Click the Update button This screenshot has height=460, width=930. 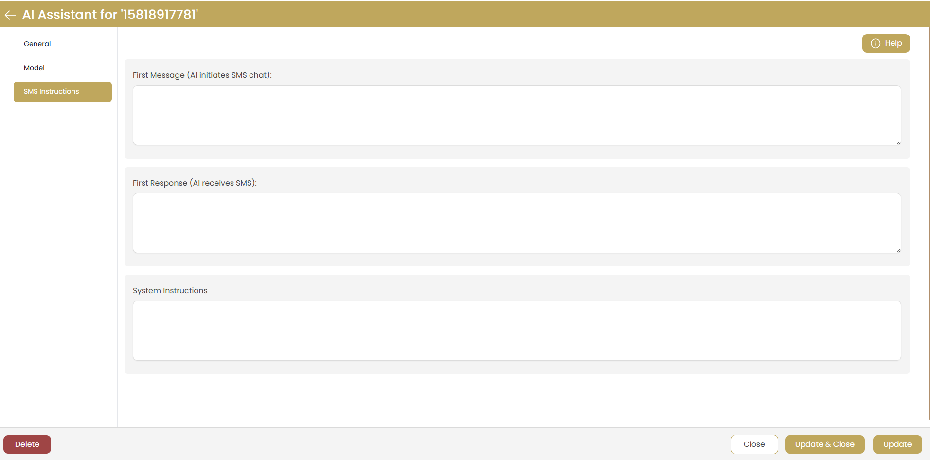click(897, 444)
